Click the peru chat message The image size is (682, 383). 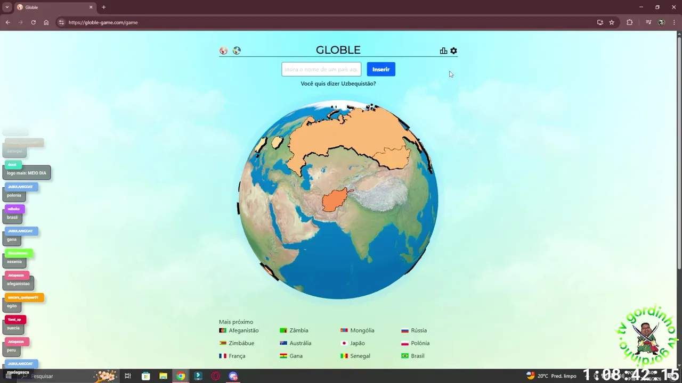click(11, 350)
